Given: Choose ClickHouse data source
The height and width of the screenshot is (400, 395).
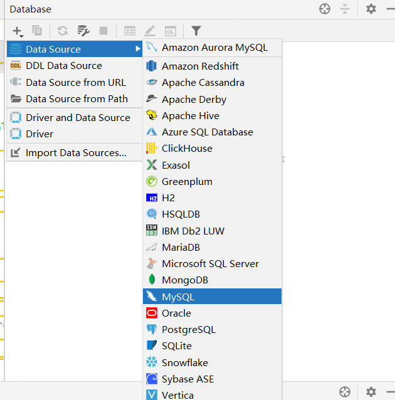Looking at the screenshot, I should point(213,149).
